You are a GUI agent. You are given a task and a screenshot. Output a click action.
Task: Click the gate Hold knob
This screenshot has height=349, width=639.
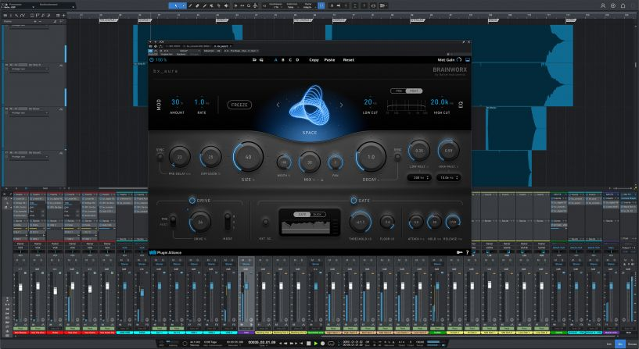coord(434,222)
